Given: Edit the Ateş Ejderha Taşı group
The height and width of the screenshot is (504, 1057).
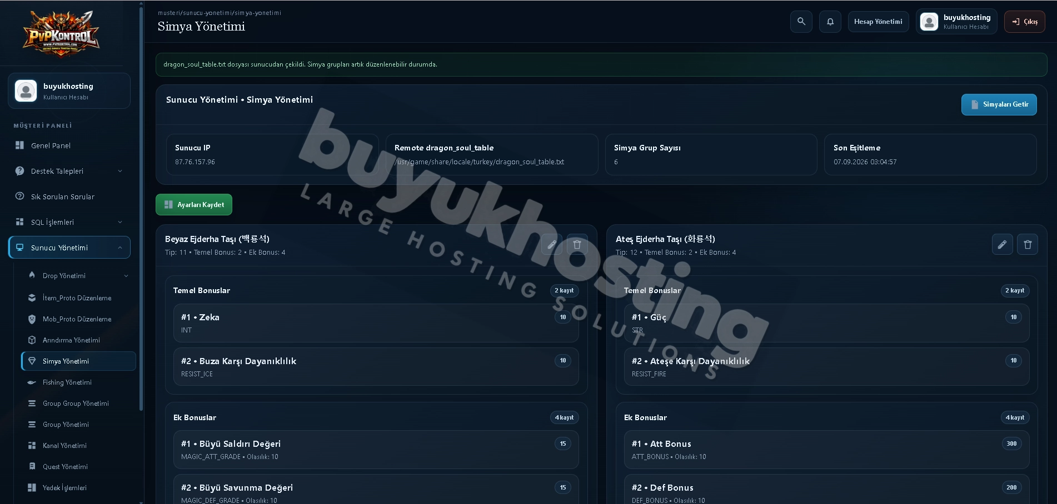Looking at the screenshot, I should click(x=1002, y=244).
